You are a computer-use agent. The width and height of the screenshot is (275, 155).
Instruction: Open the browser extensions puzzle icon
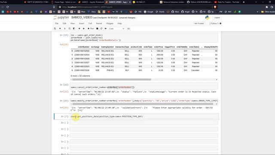coord(267,7)
